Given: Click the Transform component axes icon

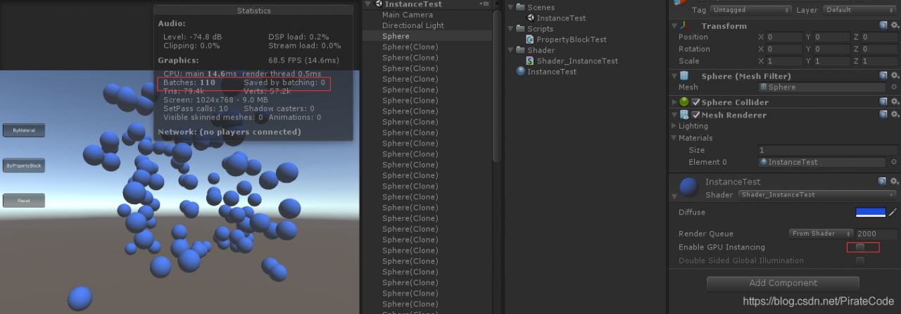Looking at the screenshot, I should point(683,25).
